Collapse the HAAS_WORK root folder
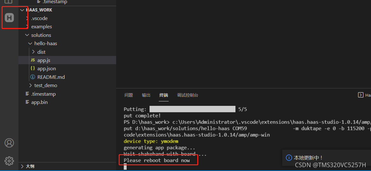 pos(22,10)
